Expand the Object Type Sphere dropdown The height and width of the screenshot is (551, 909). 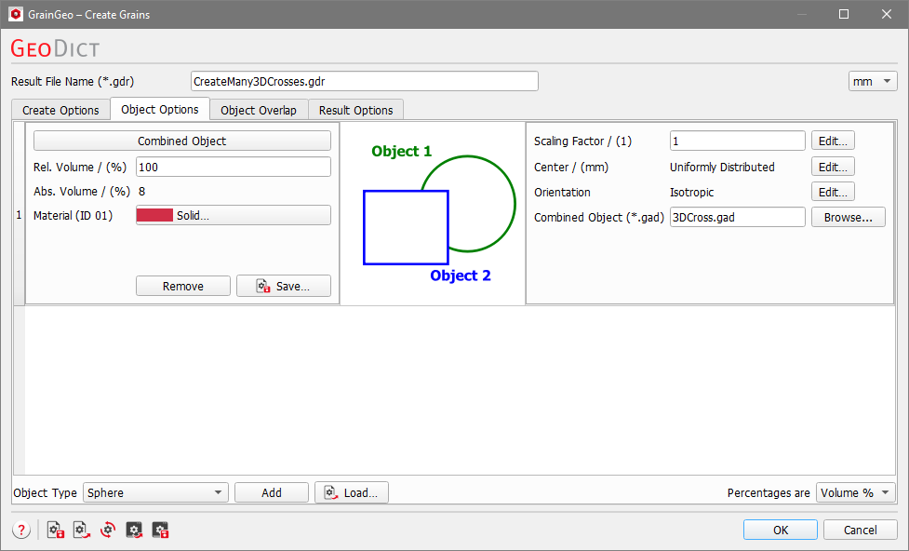(x=155, y=492)
